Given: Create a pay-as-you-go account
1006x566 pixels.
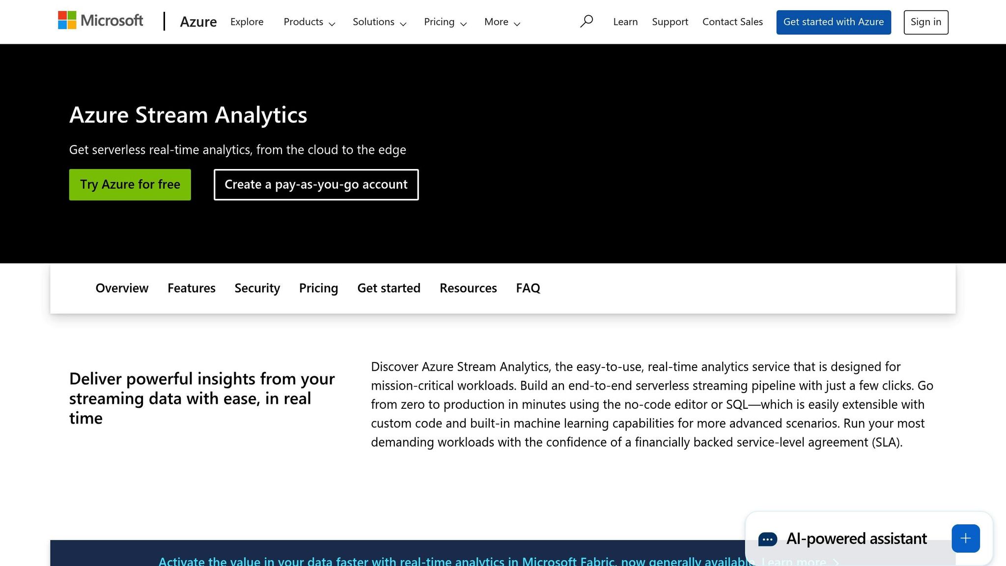Looking at the screenshot, I should 316,184.
